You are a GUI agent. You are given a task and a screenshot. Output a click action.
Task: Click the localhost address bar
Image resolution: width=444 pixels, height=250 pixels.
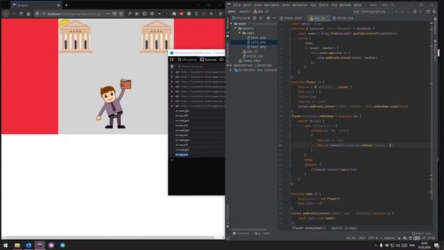[x=75, y=14]
